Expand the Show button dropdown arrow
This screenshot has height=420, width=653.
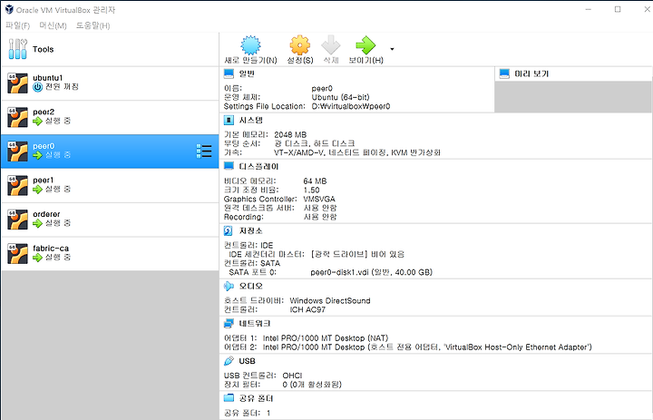tap(392, 49)
